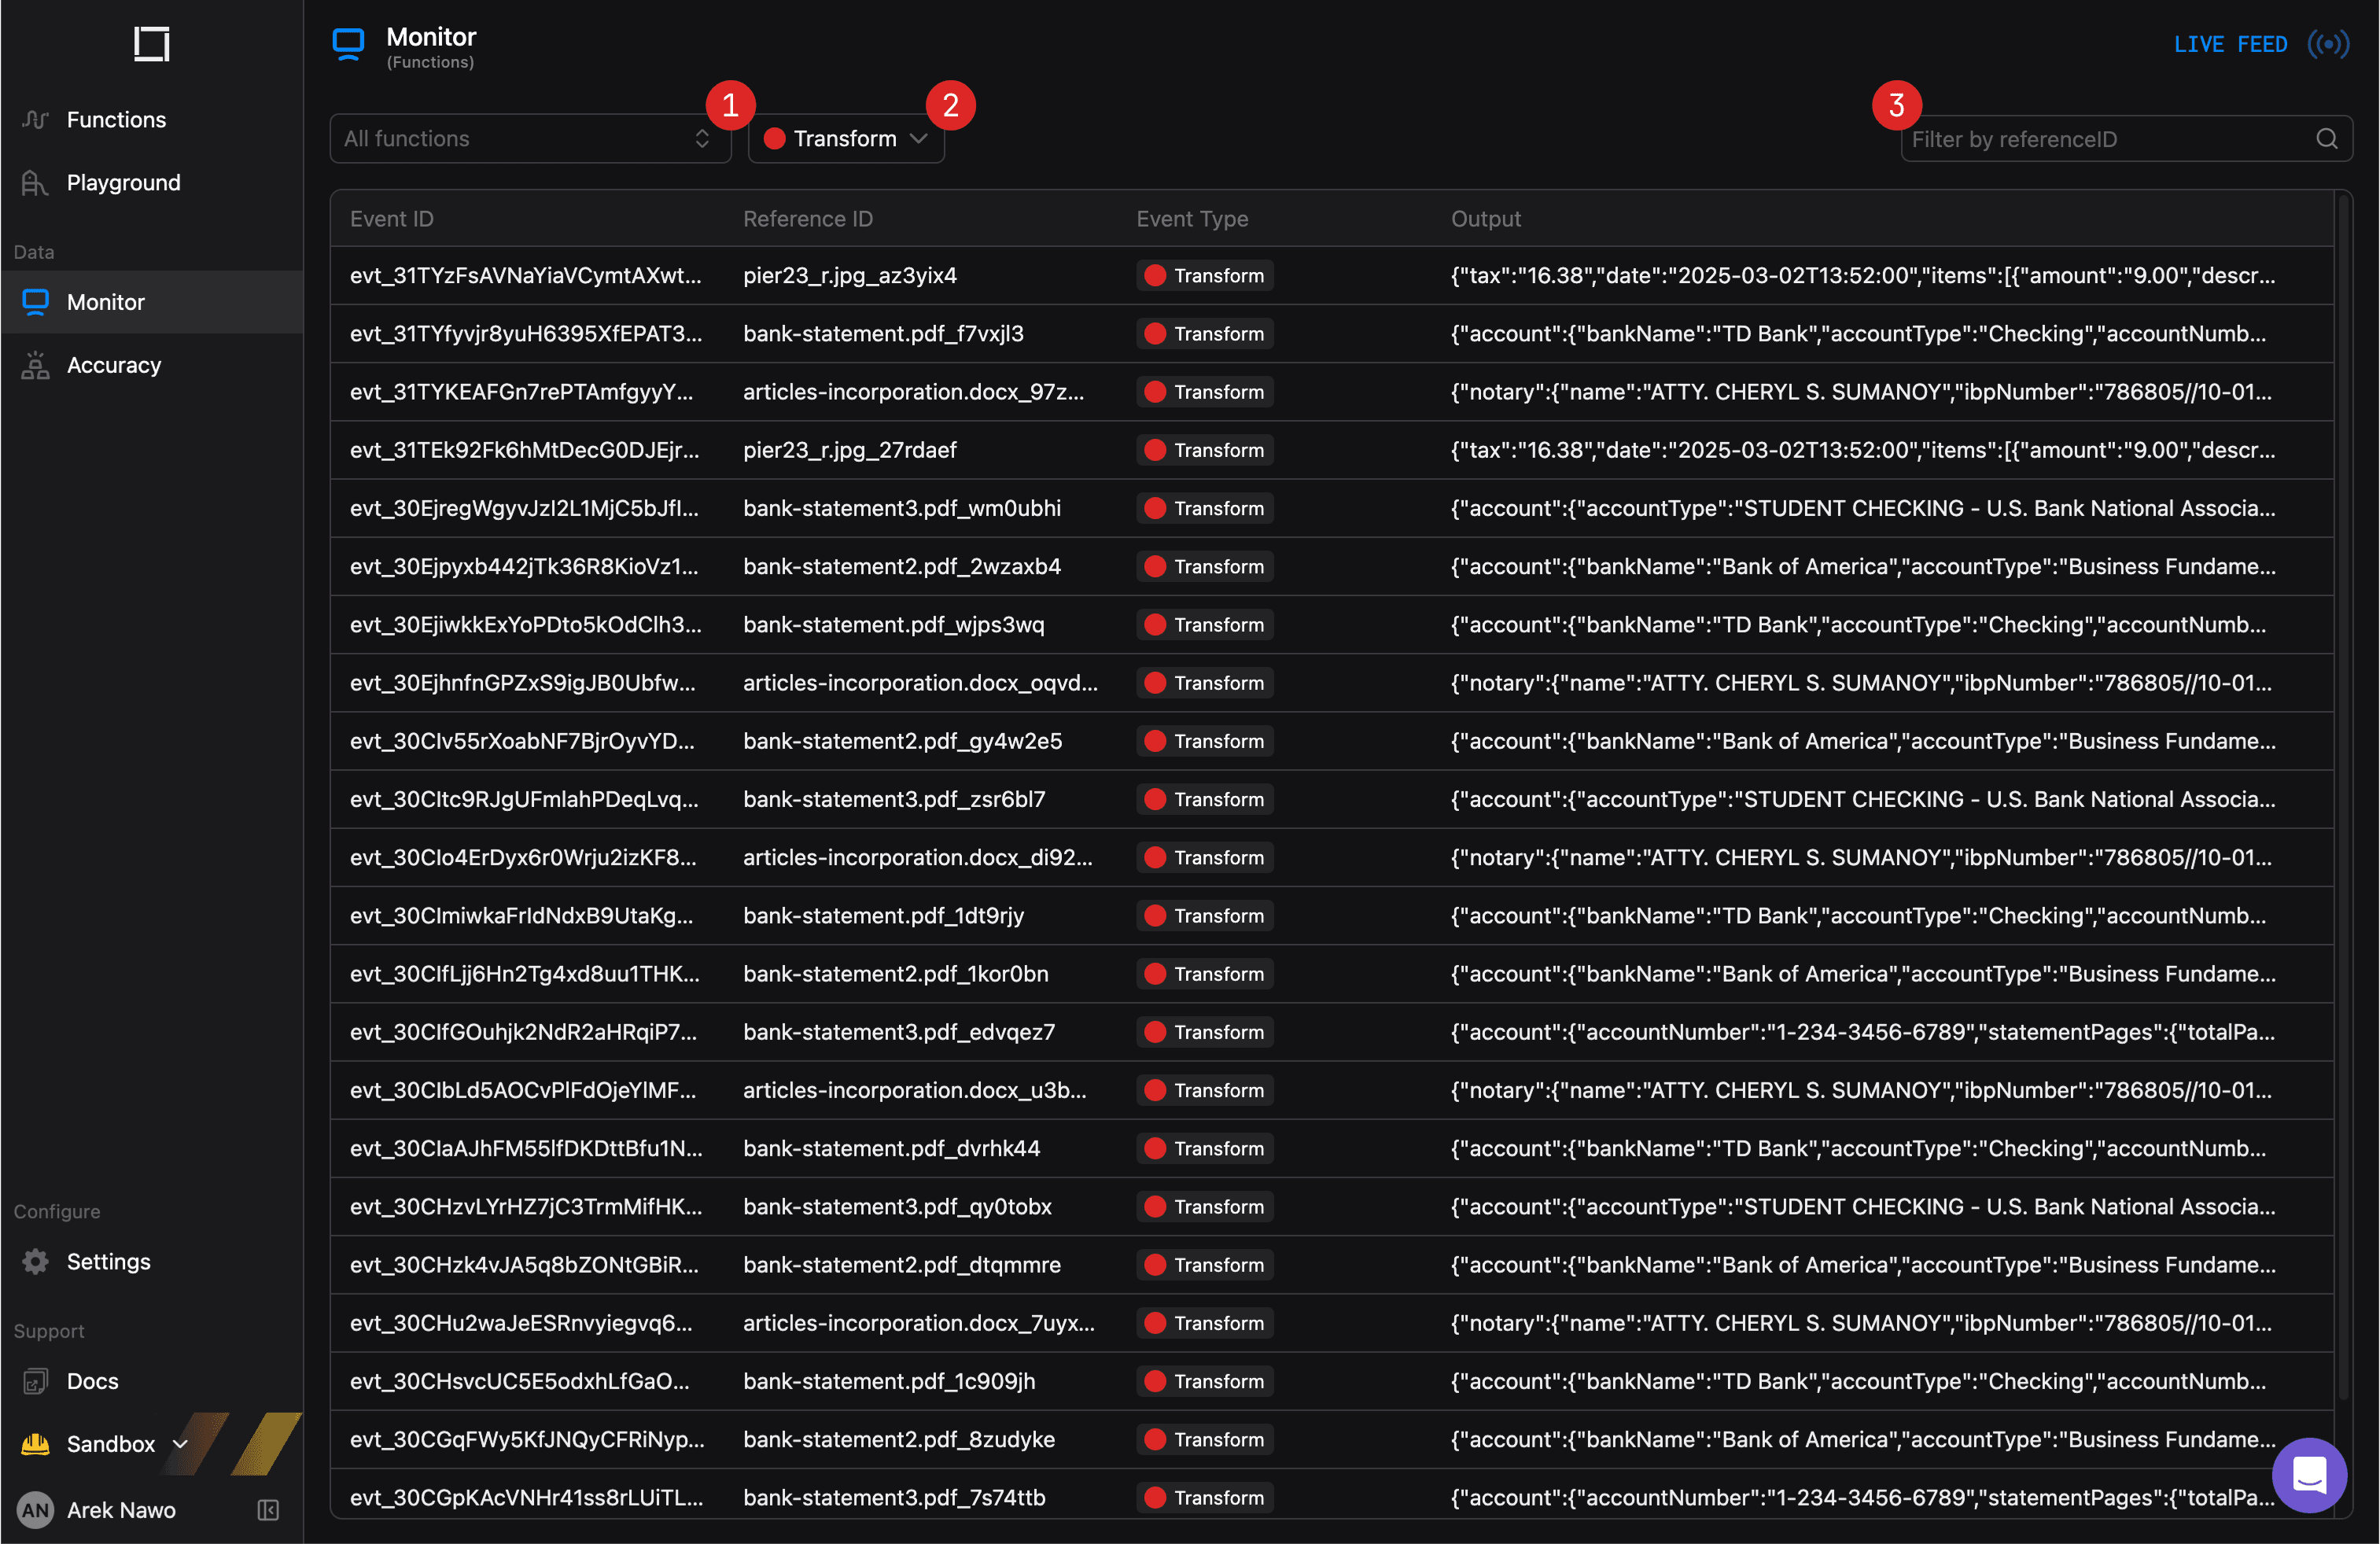Click the Transform badge on bank-statement.pdf_f7vxjl3 row
Image resolution: width=2380 pixels, height=1544 pixels.
click(1204, 333)
